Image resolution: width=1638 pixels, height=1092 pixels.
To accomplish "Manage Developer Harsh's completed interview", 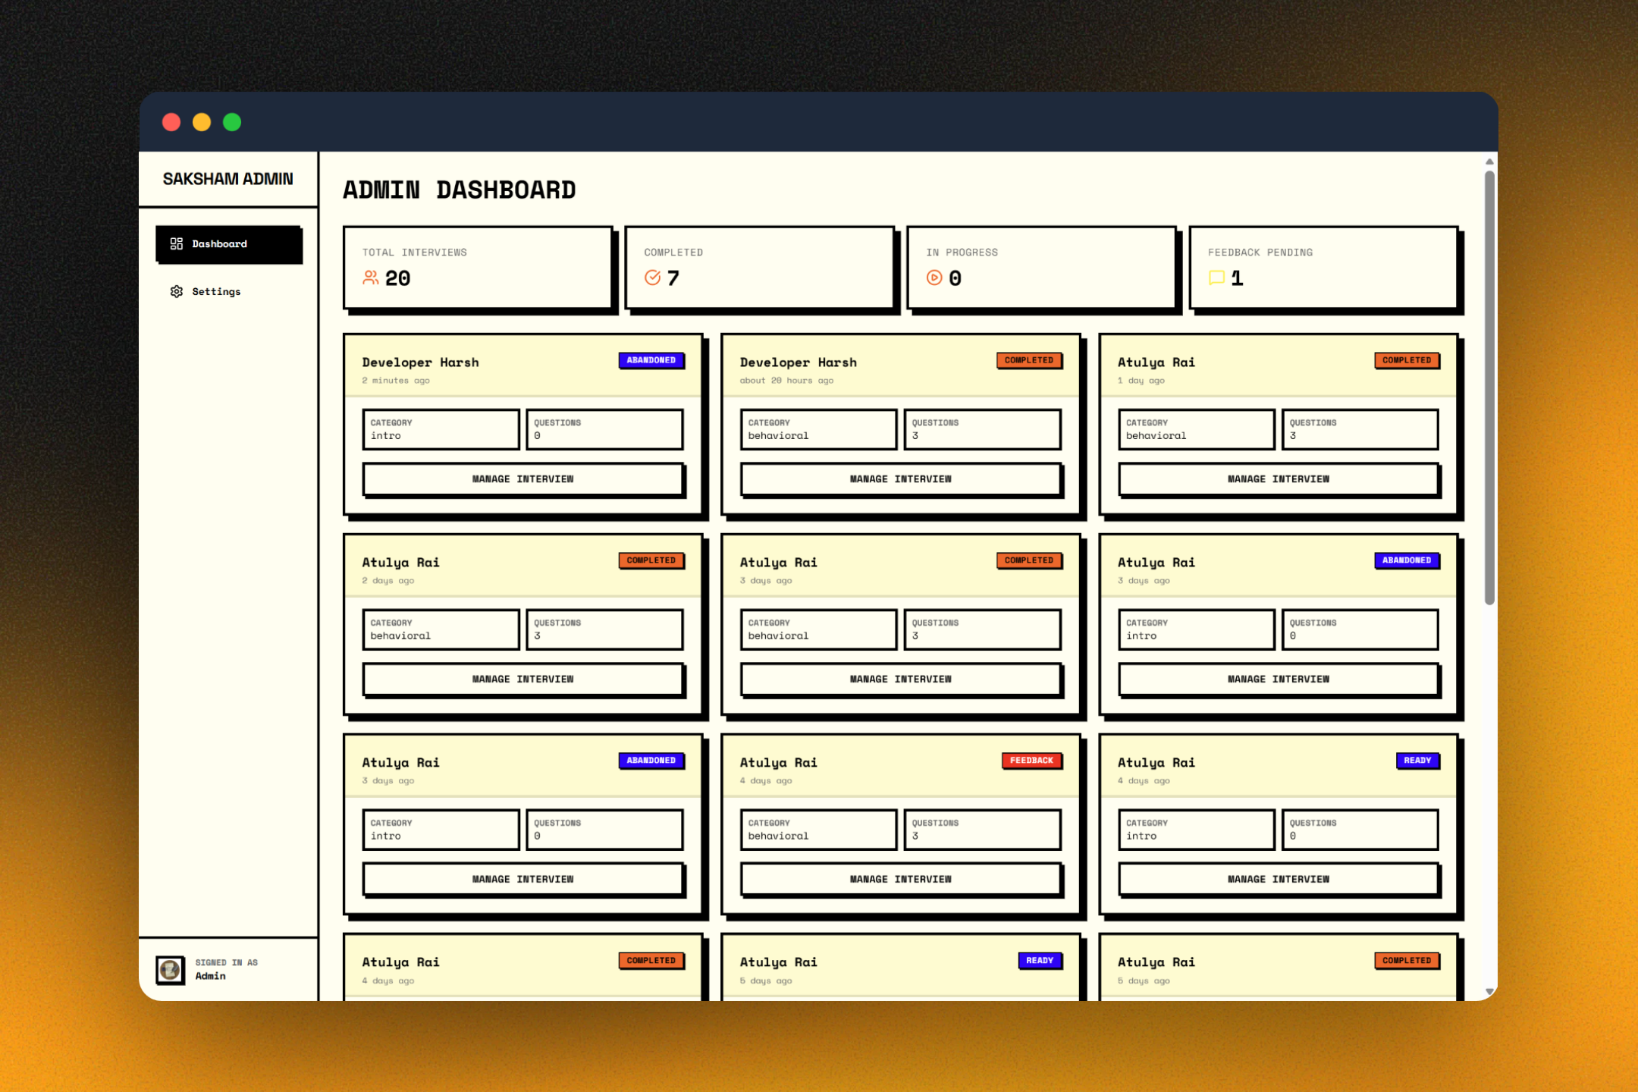I will [x=900, y=479].
